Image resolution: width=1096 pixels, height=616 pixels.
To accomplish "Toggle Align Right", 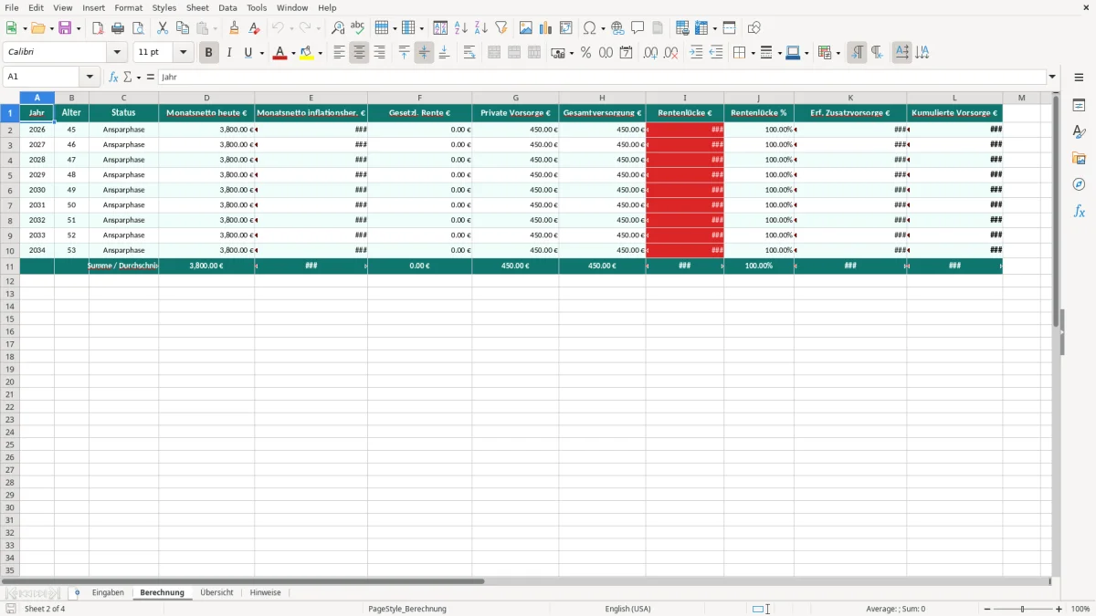I will (379, 53).
